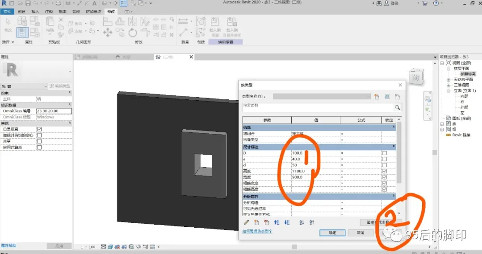Toggle the 房间计算点 checkbox in Properties
Image resolution: width=482 pixels, height=254 pixels.
point(39,147)
